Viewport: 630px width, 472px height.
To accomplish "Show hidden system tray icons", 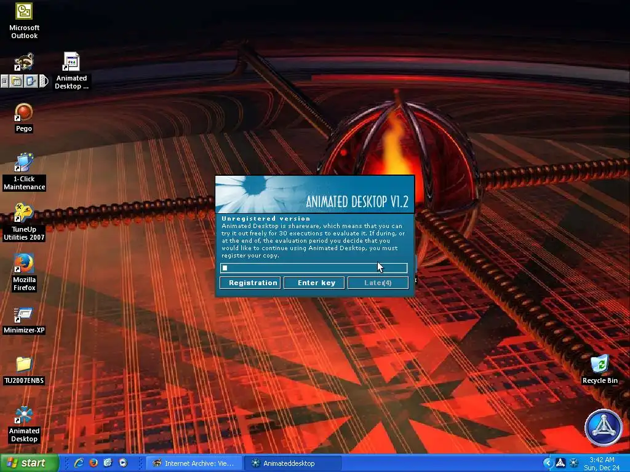I will (547, 463).
